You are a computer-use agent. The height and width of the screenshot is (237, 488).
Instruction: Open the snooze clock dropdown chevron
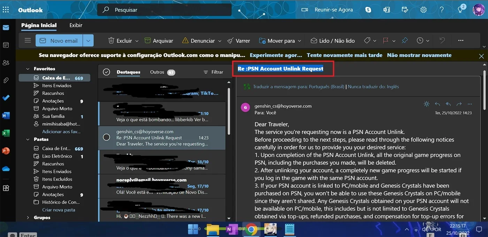coord(428,41)
